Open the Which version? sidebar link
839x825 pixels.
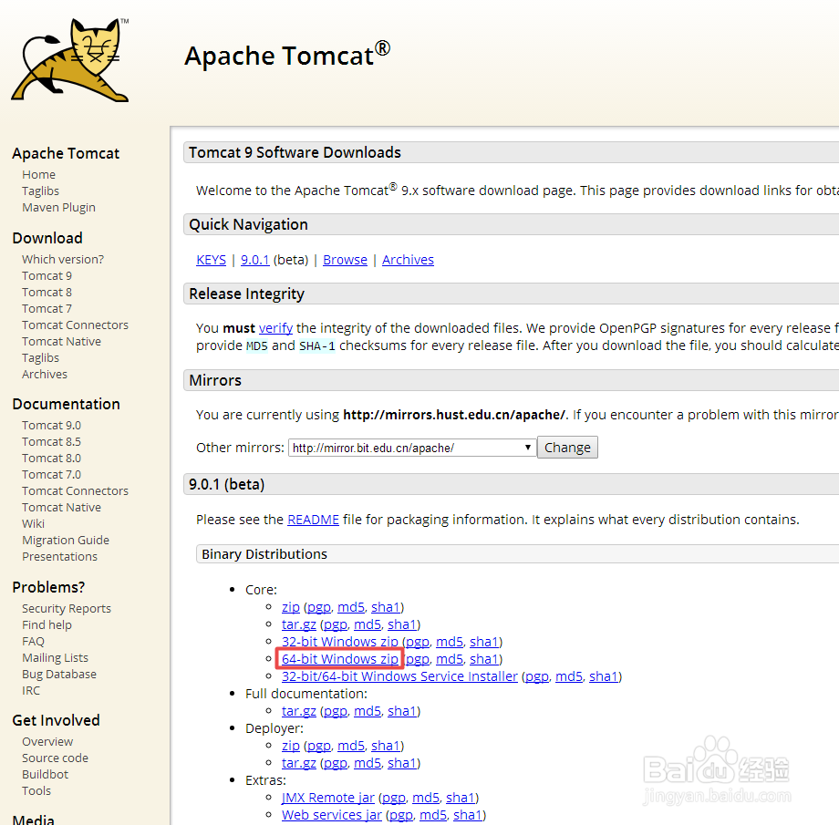tap(62, 259)
